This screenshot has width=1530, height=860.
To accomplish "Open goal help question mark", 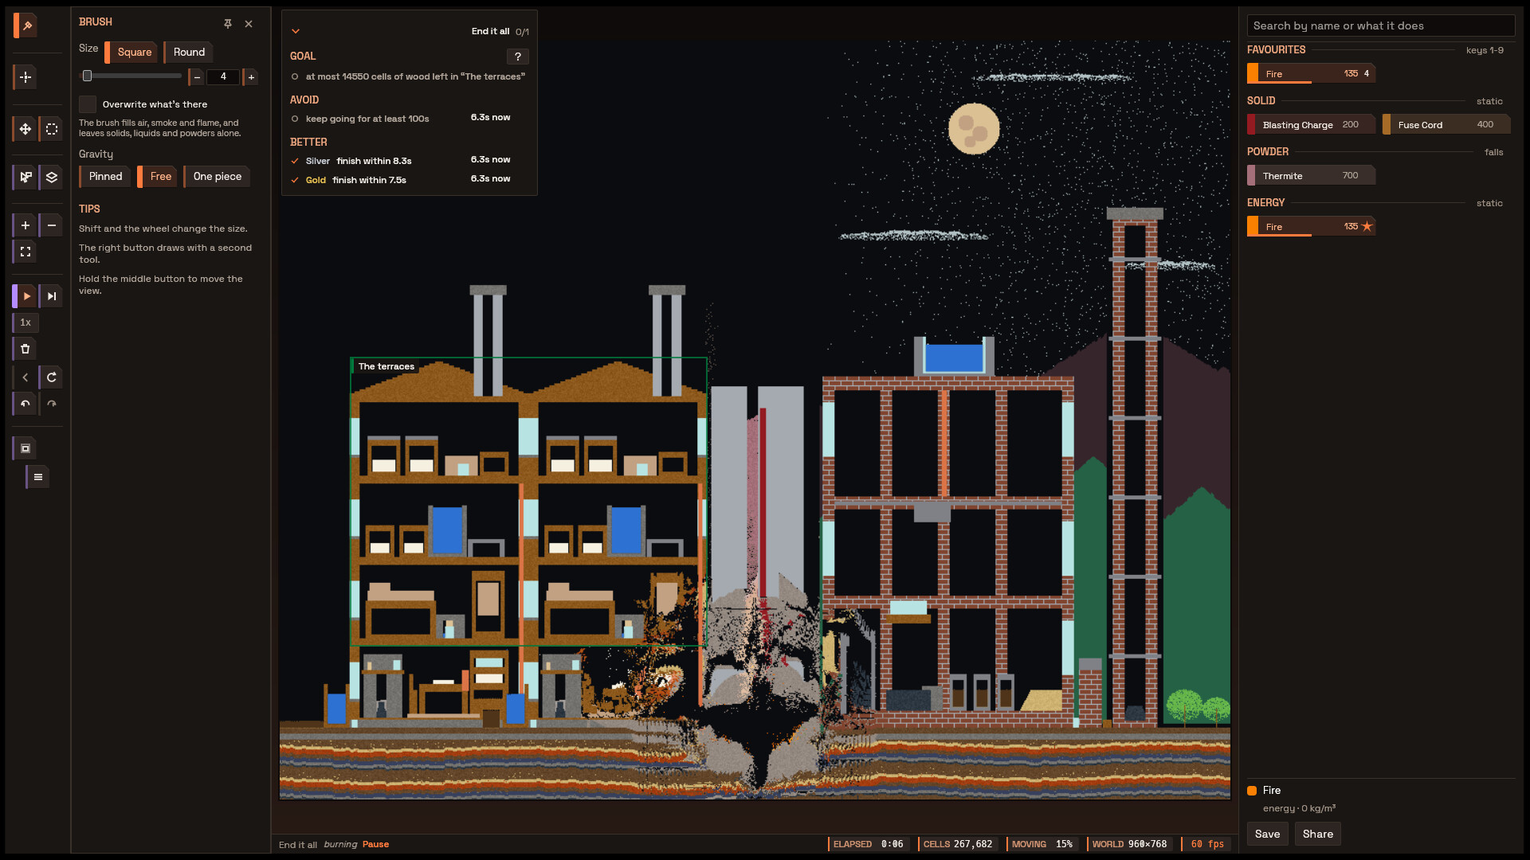I will click(518, 57).
